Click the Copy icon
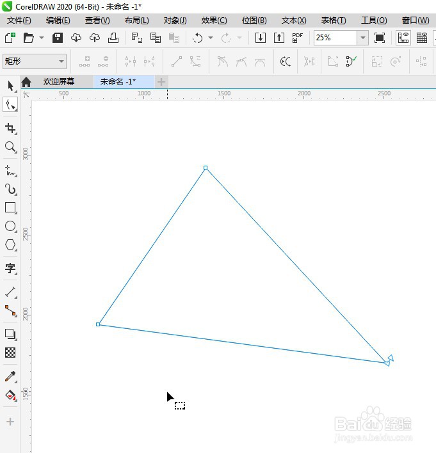 pyautogui.click(x=156, y=38)
